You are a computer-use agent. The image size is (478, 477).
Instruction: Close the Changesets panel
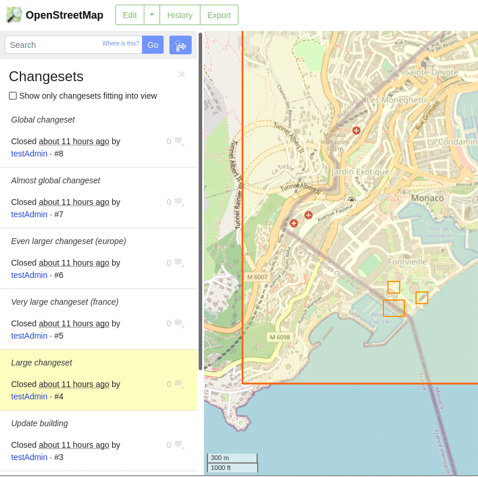[x=182, y=74]
